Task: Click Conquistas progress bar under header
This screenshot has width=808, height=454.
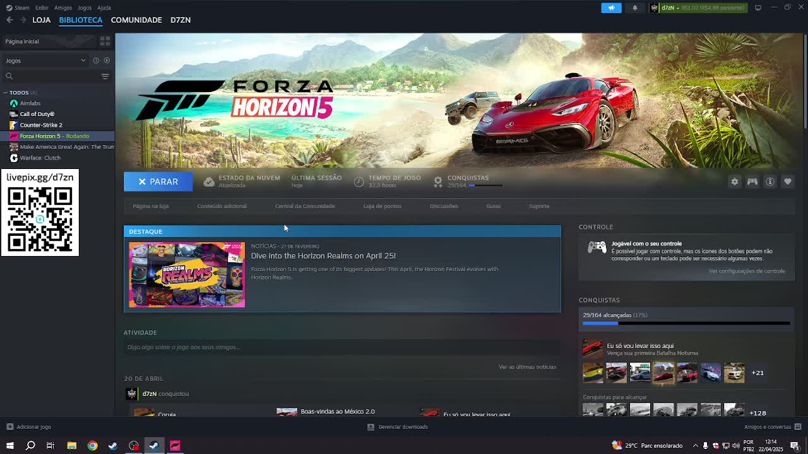Action: click(x=486, y=185)
